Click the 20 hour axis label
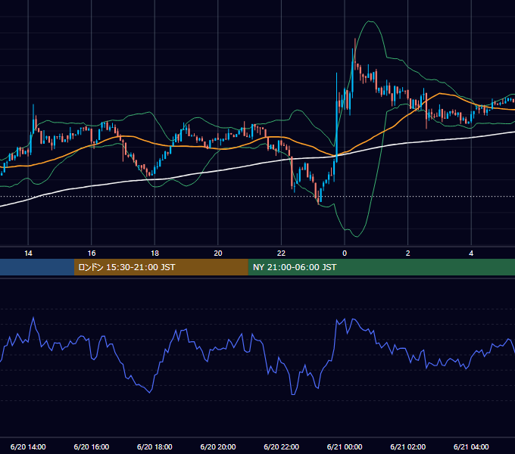 point(218,253)
